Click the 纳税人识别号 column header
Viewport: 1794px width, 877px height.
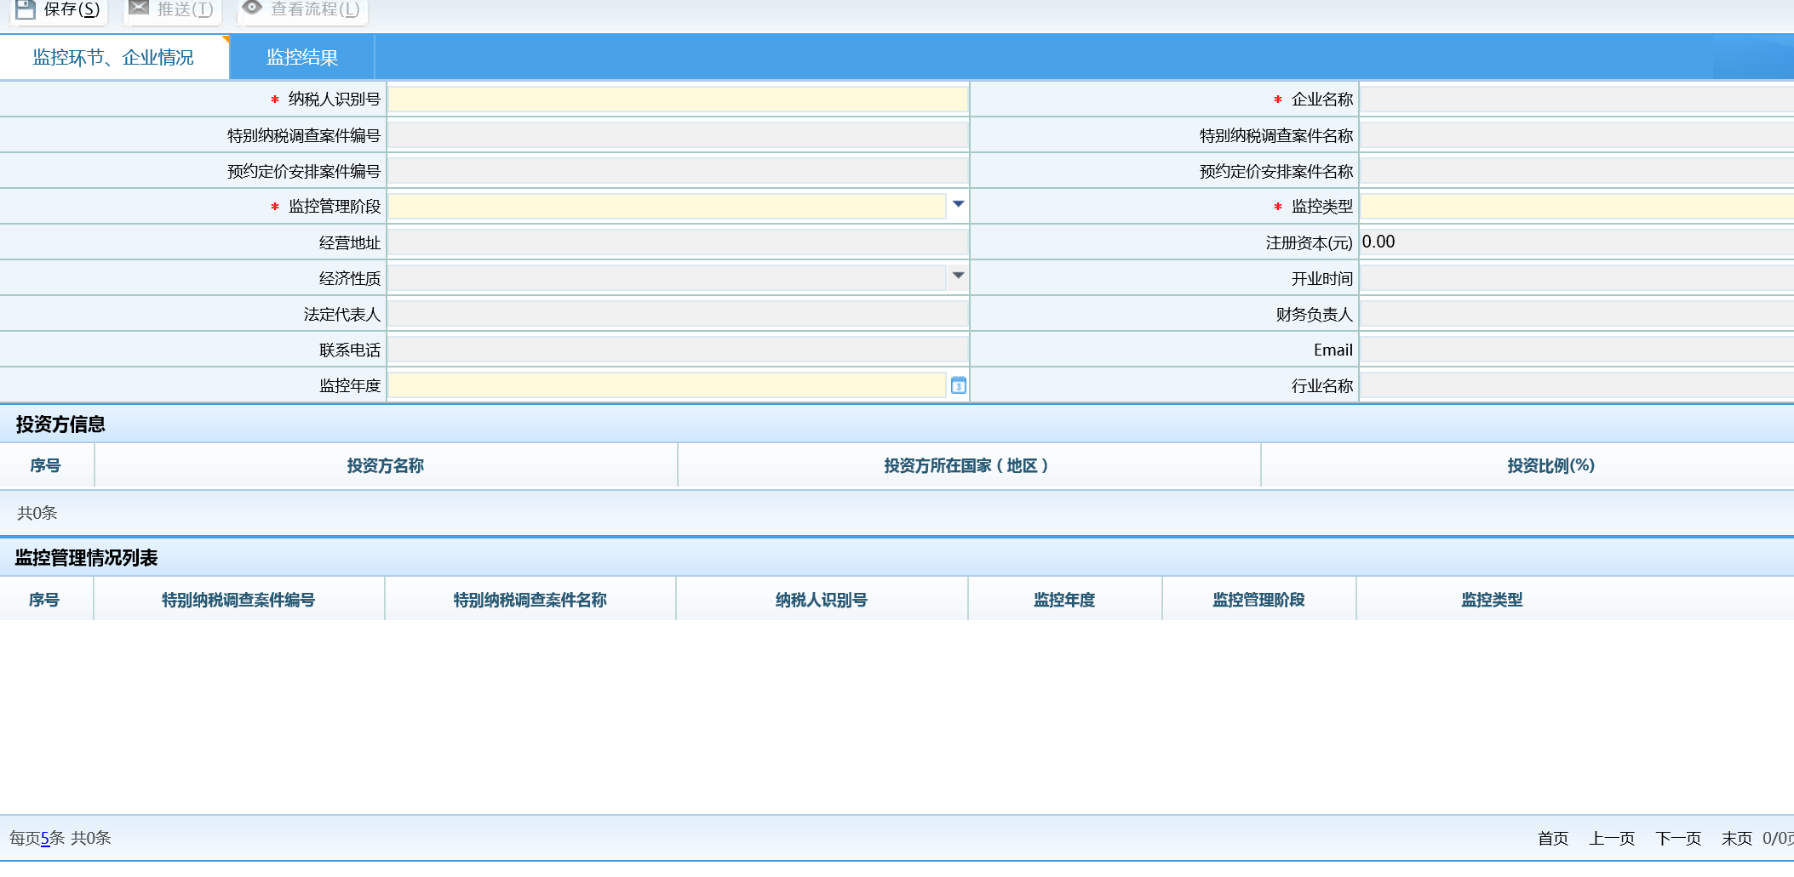(822, 600)
